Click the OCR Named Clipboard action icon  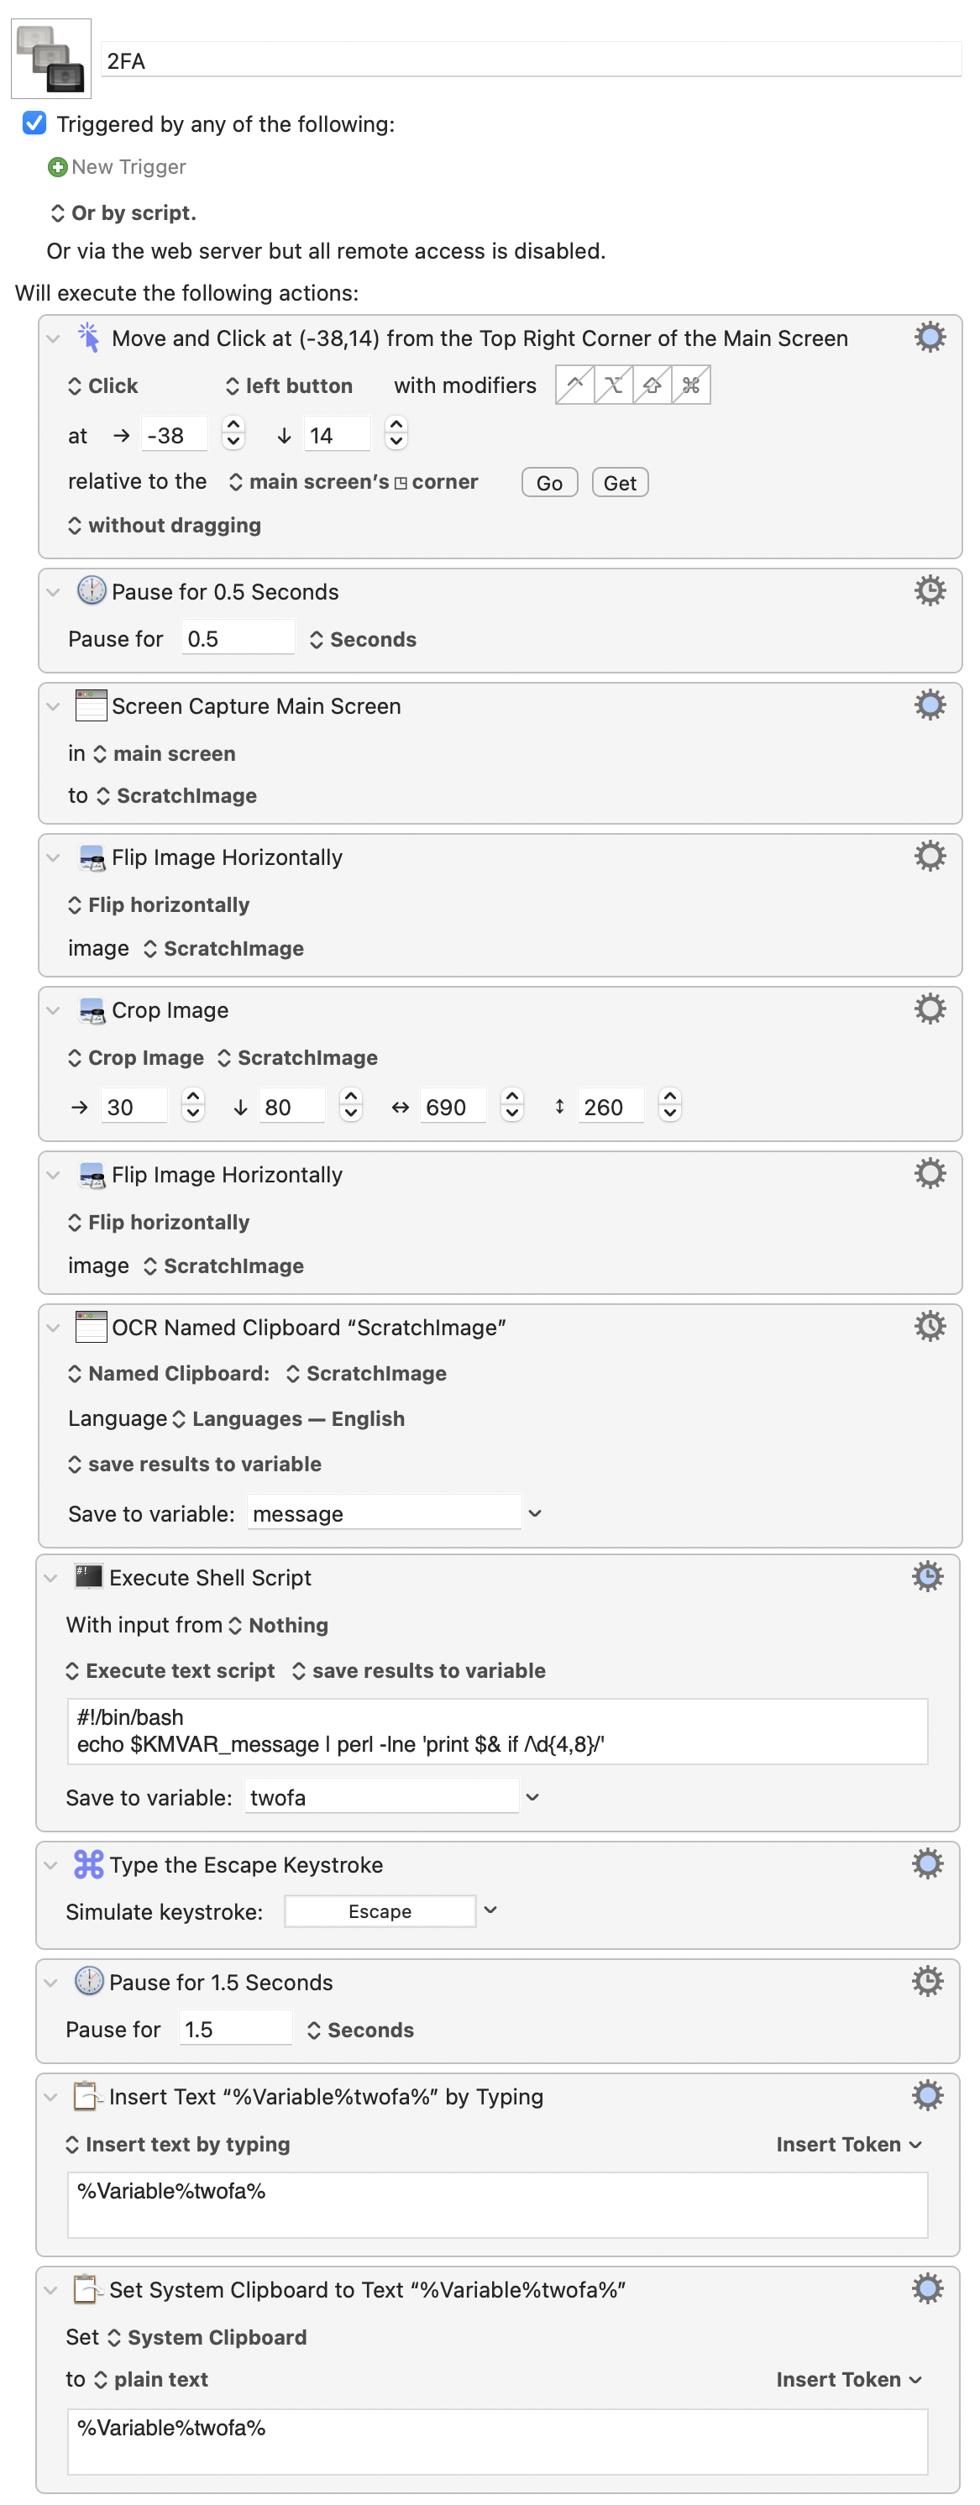click(x=92, y=1327)
